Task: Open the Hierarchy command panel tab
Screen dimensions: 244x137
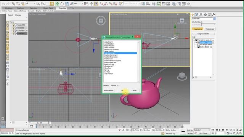Action: (201, 14)
